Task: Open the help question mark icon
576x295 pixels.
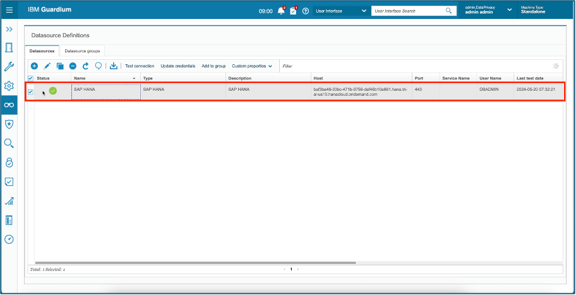Action: click(305, 11)
